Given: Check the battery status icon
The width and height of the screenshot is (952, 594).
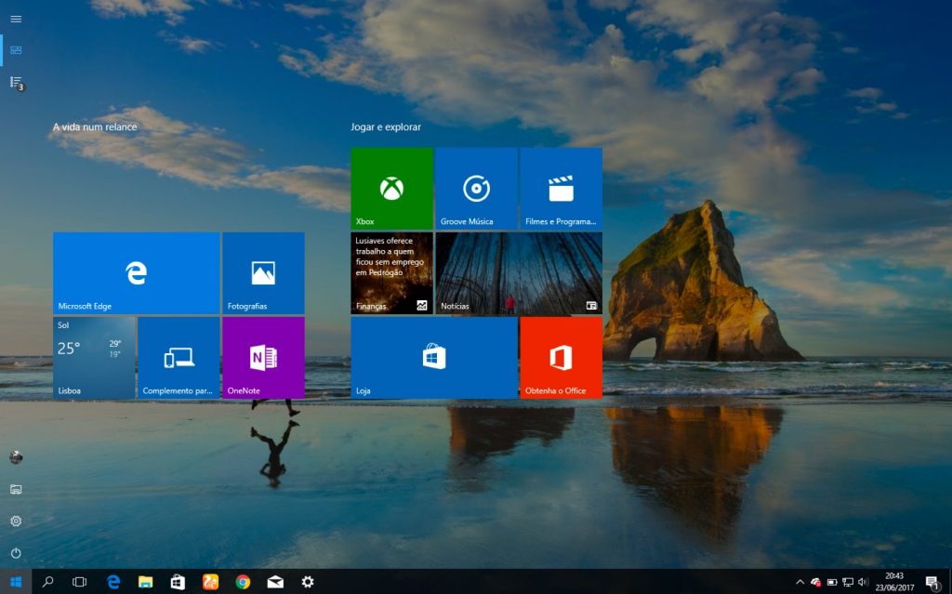Looking at the screenshot, I should coord(832,582).
